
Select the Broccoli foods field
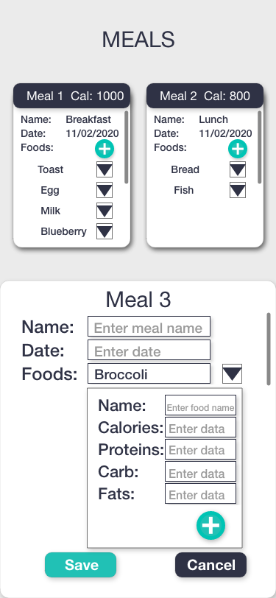149,373
